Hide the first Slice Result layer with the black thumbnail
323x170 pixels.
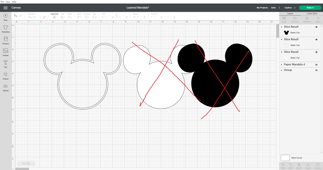click(317, 27)
